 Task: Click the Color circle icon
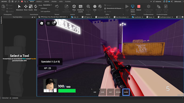(x=95, y=6)
